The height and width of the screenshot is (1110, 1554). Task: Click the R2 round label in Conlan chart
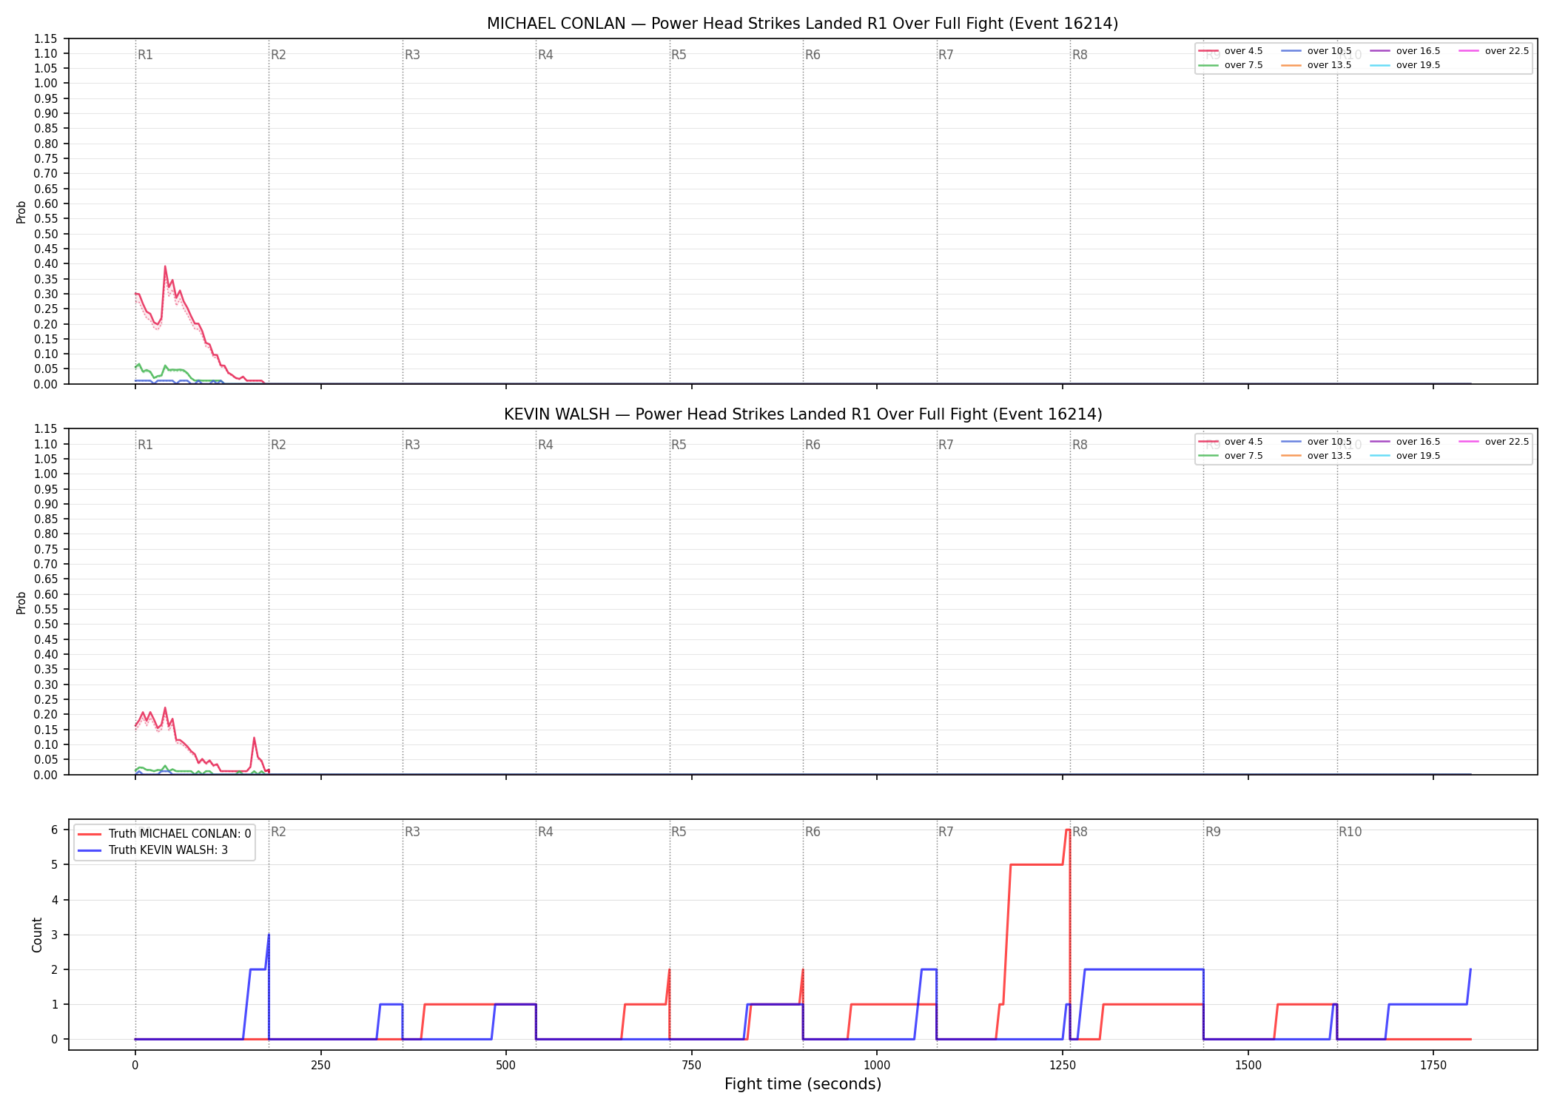pos(278,55)
